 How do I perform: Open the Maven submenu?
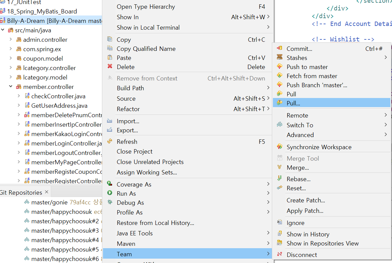point(187,243)
